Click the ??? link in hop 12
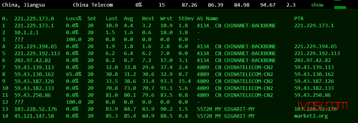358x123 pixels. point(19,102)
